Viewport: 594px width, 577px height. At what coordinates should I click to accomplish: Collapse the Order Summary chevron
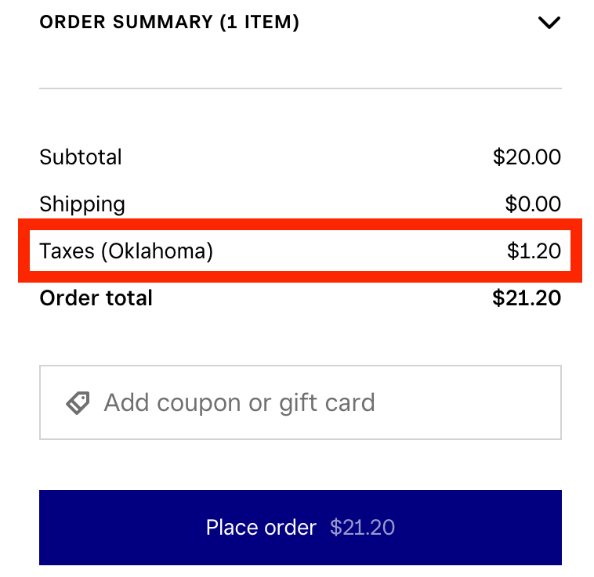[x=549, y=23]
